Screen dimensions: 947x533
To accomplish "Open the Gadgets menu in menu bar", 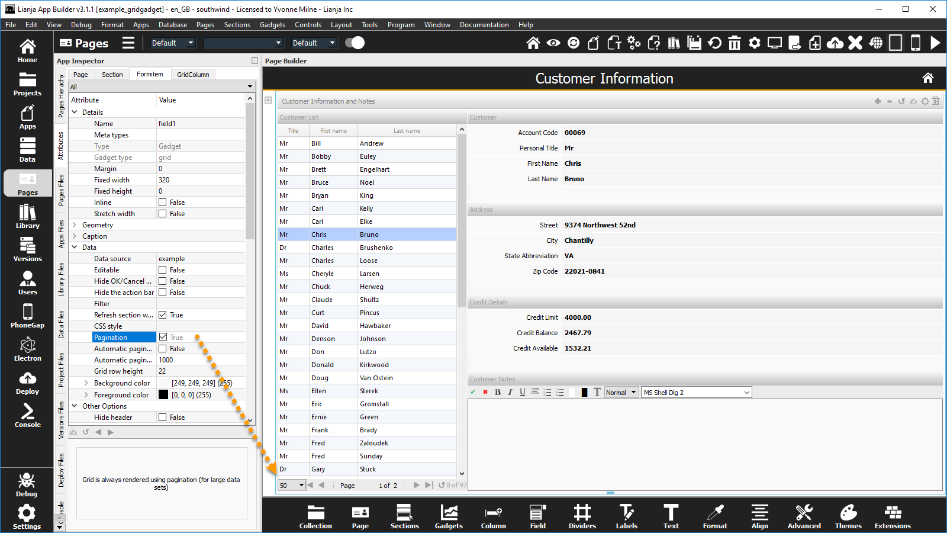I will [x=272, y=25].
